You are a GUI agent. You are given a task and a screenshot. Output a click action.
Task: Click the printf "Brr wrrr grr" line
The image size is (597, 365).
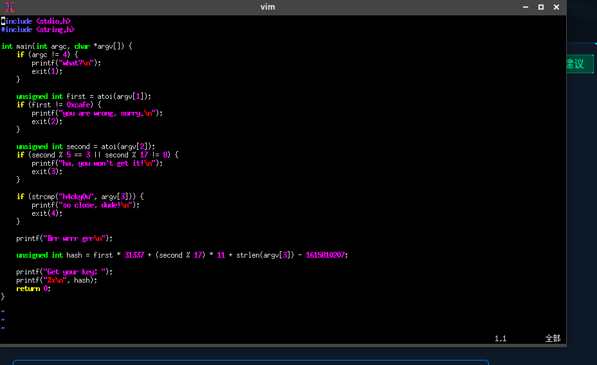[x=64, y=239]
